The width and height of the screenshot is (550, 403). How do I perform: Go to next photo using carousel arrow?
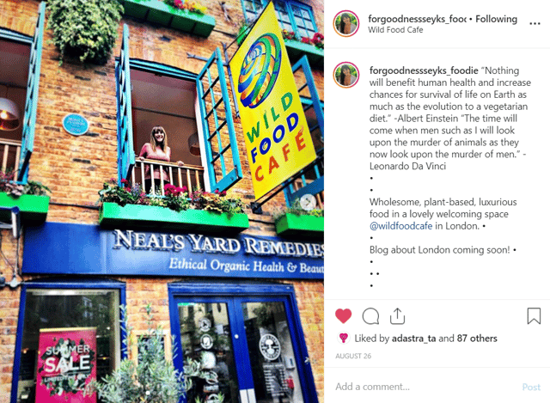[x=308, y=202]
